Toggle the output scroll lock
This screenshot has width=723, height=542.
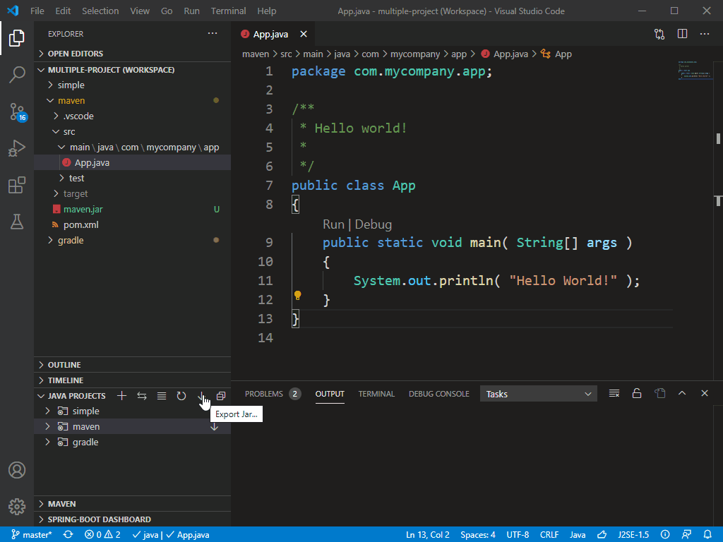point(637,393)
